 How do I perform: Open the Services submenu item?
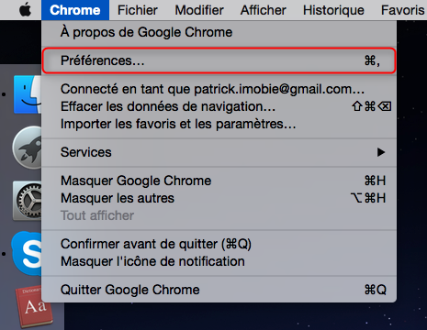219,152
